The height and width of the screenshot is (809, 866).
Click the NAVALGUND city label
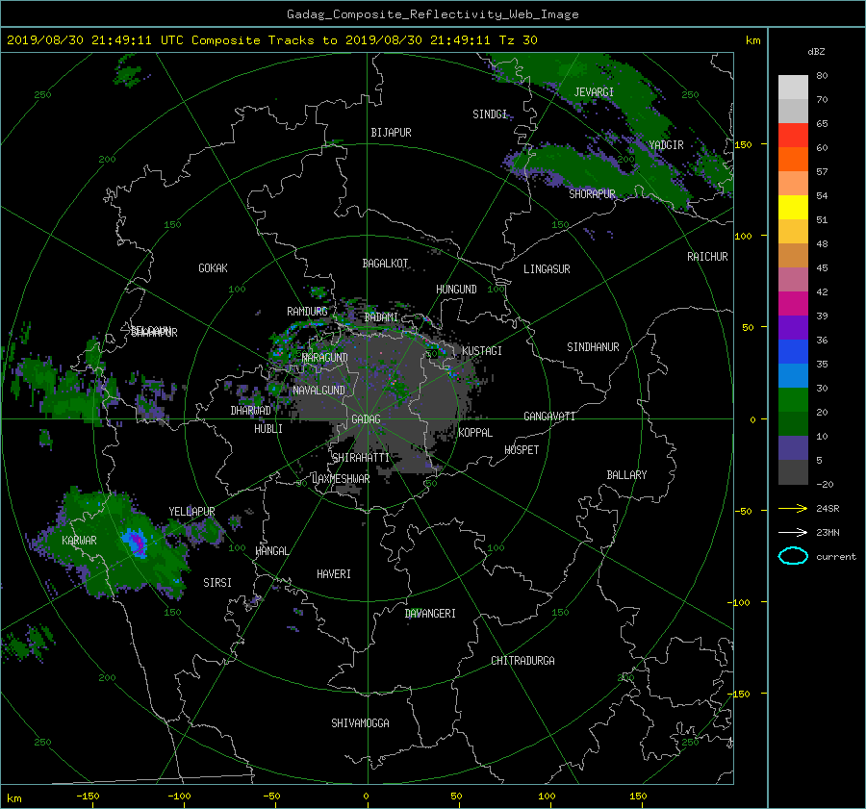tap(318, 391)
